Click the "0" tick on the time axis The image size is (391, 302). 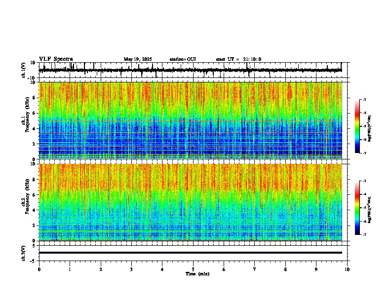point(39,269)
